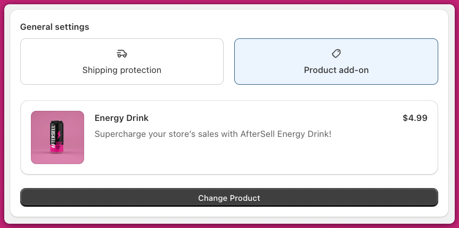Click the price tag icon
Screen dimensions: 459x228
coord(336,54)
